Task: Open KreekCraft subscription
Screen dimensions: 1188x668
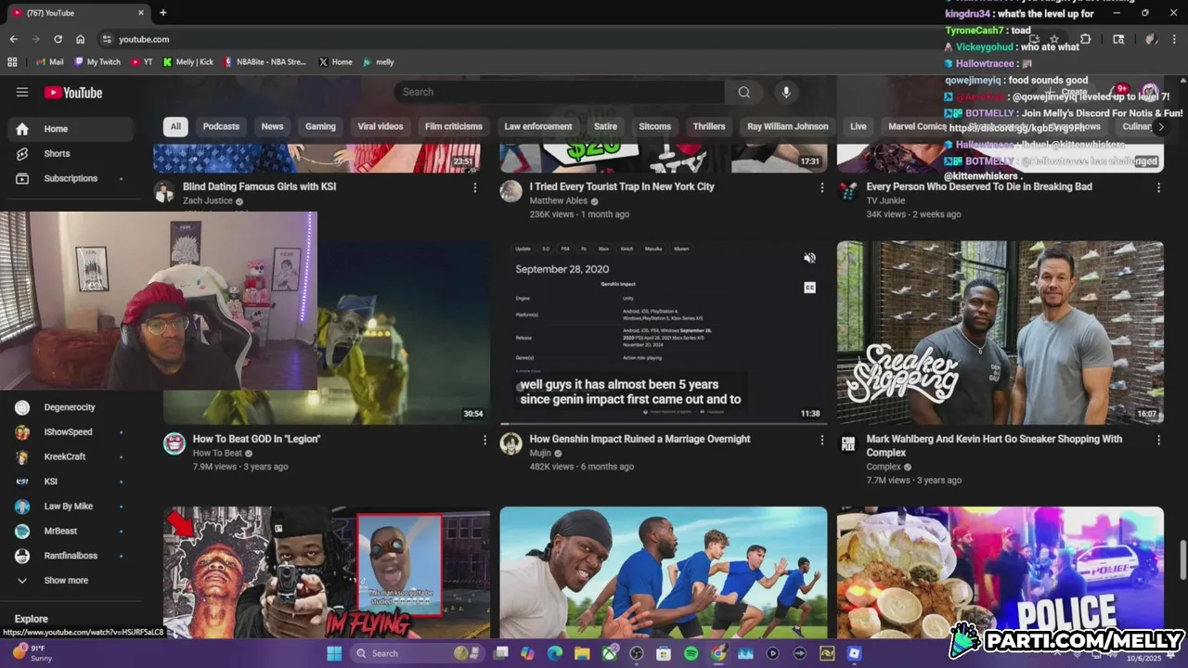Action: point(70,456)
